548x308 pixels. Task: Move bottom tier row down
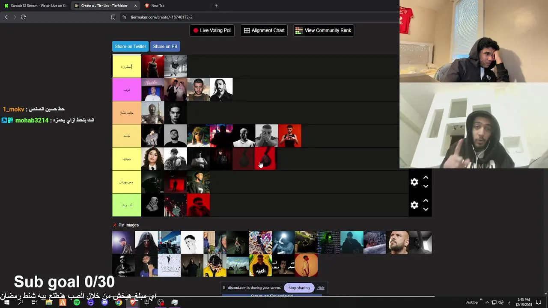[426, 210]
